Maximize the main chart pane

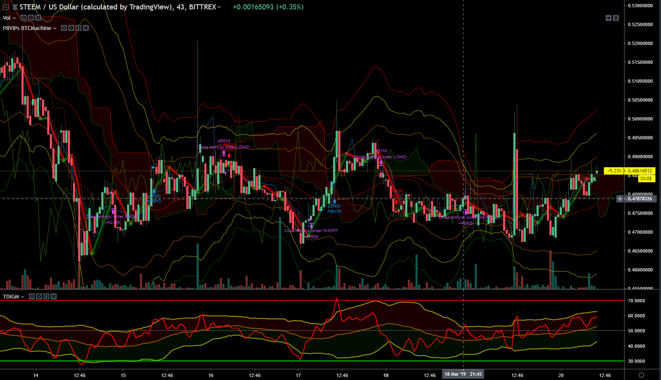616,18
